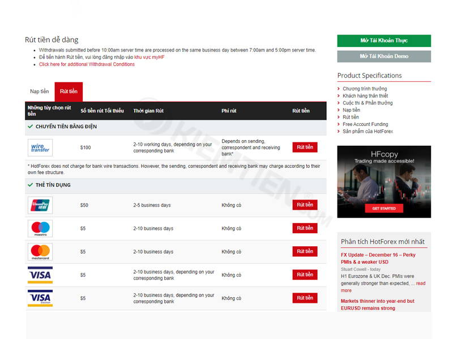Click arrow bullet beside Free Account Funding
This screenshot has height=339, width=453.
339,124
